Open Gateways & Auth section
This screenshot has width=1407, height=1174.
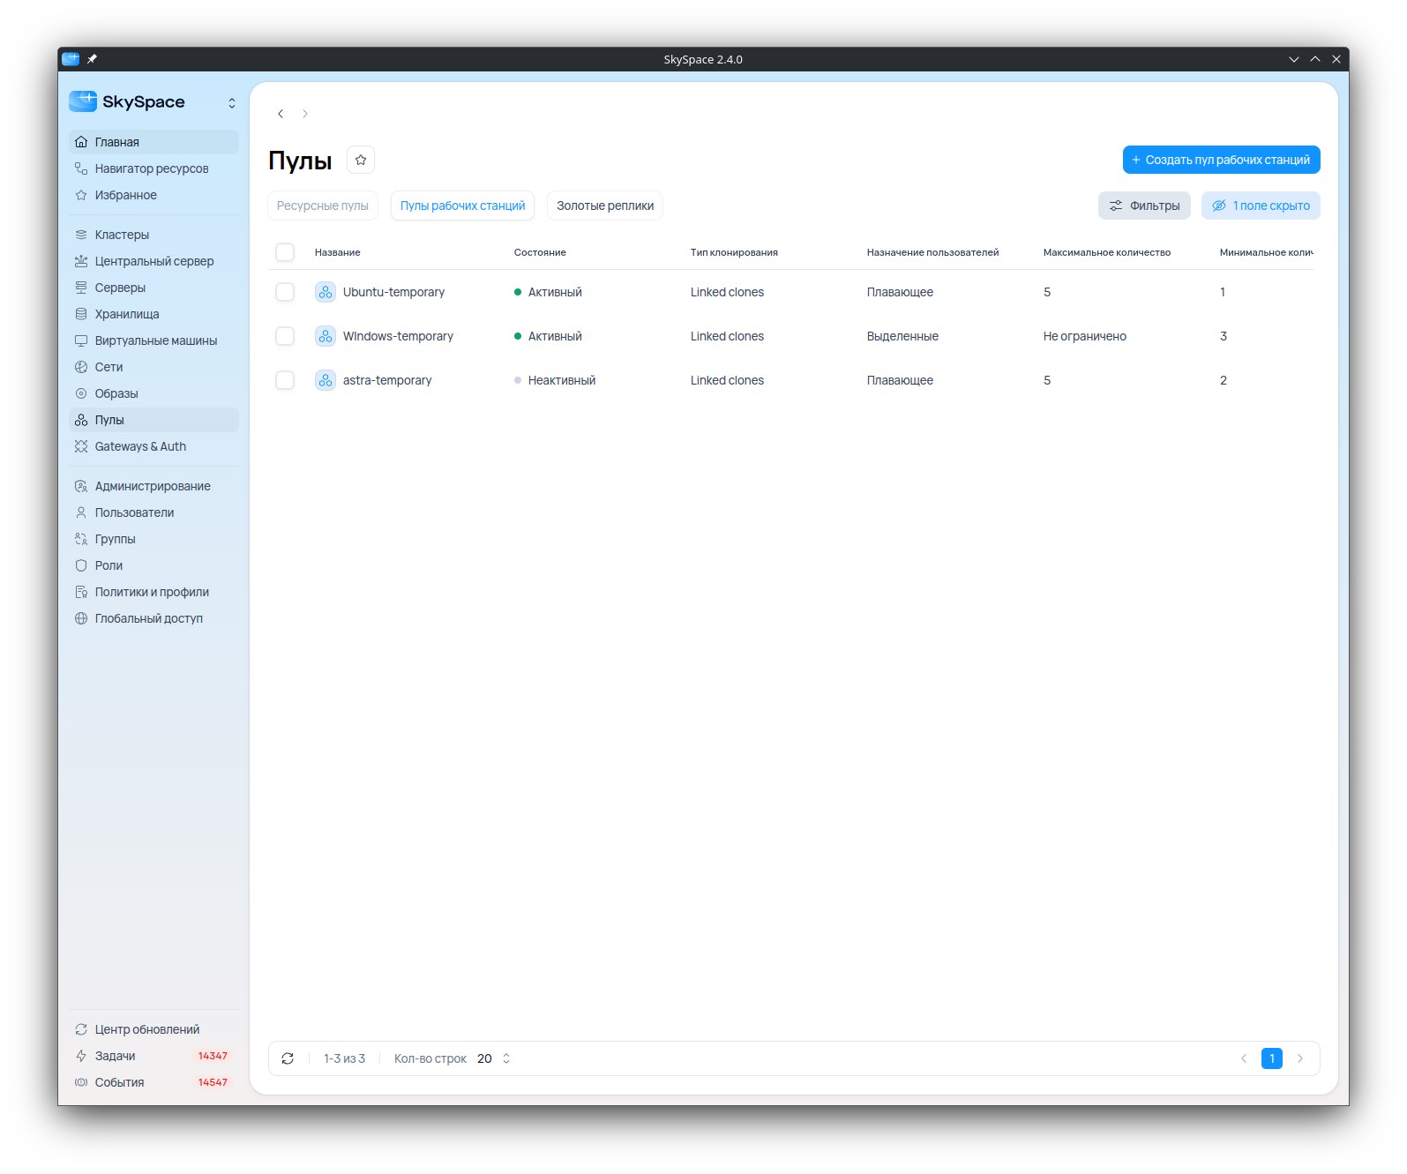153,446
